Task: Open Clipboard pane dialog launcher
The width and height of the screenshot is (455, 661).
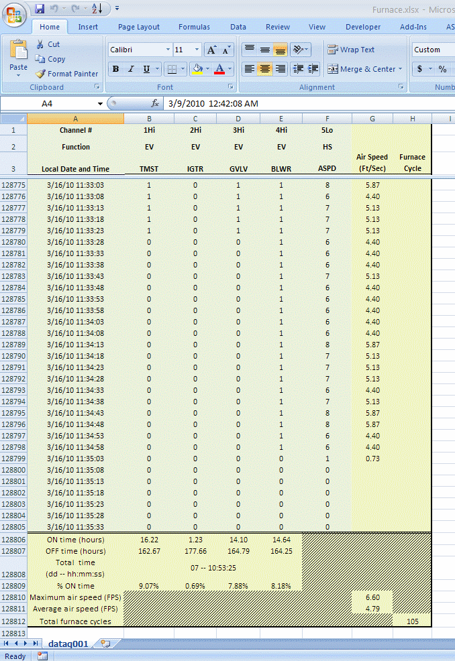Action: pos(97,87)
